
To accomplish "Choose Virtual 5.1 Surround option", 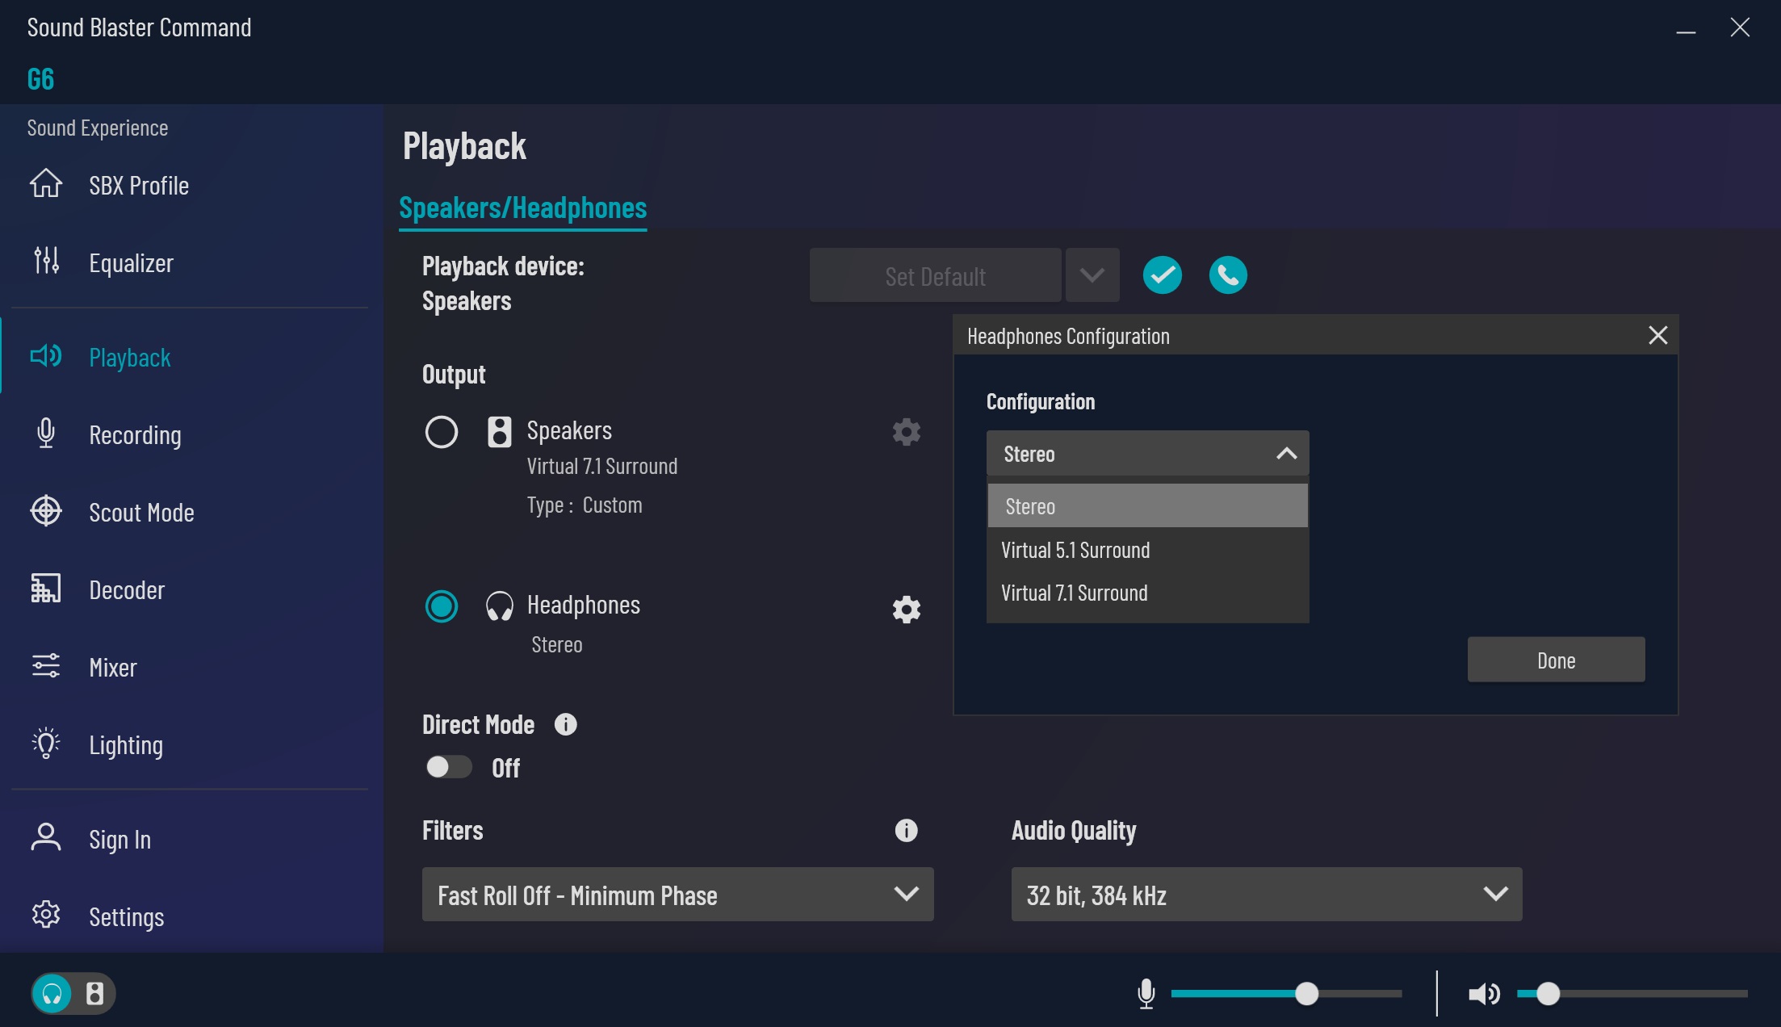I will [1147, 550].
